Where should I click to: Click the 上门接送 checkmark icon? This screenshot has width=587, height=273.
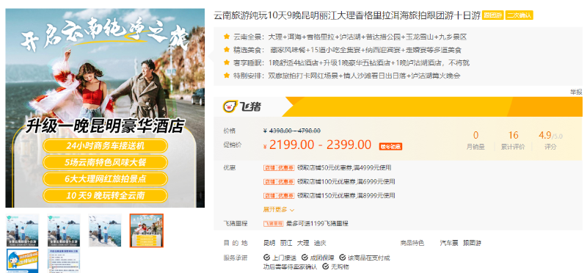266,258
